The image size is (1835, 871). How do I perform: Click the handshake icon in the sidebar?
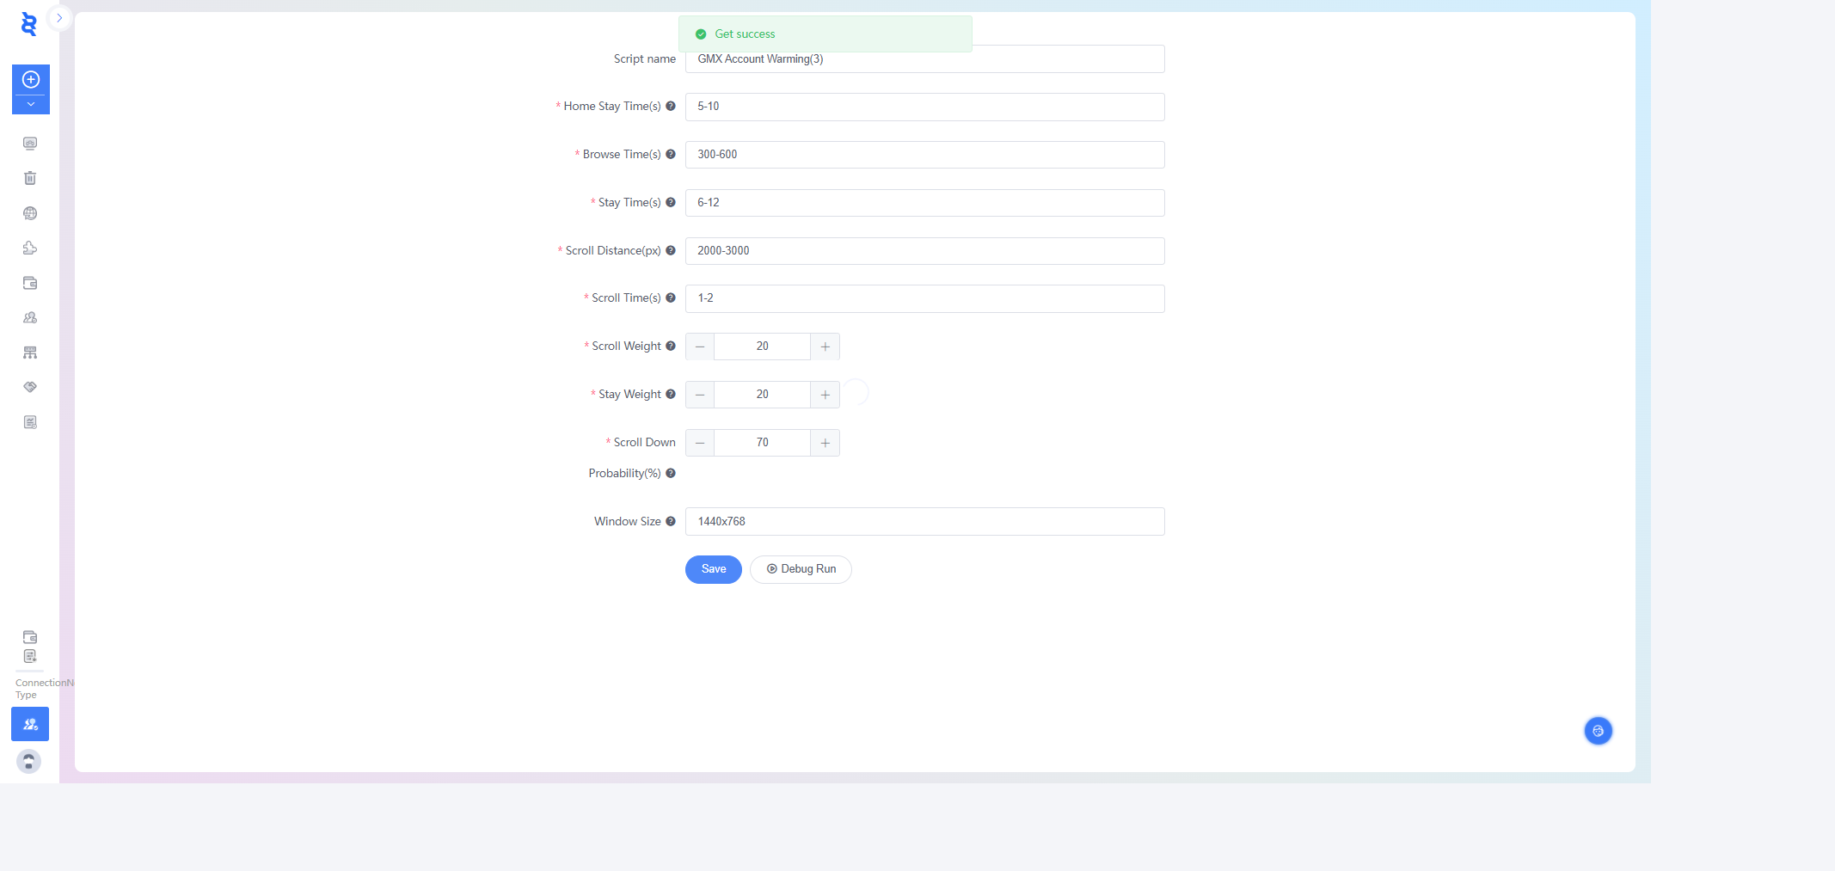[x=30, y=387]
